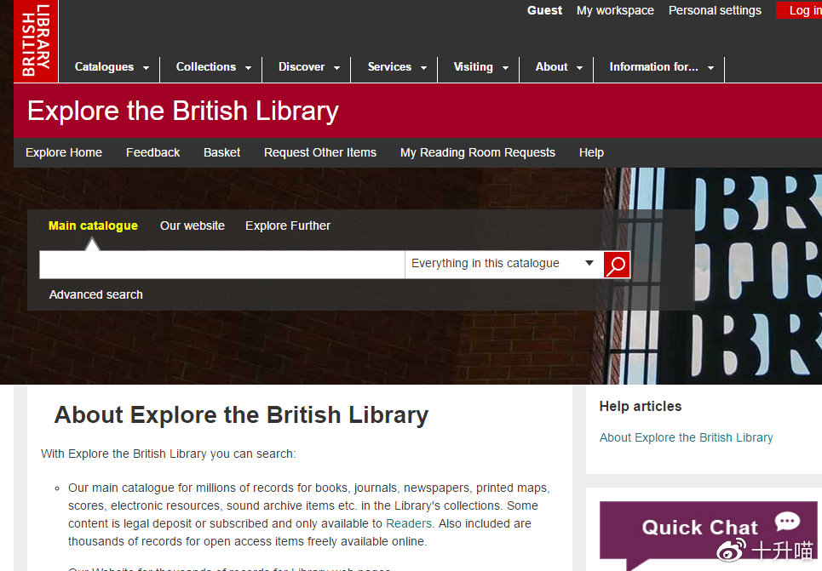Open the Information for... dropdown
822x571 pixels.
pos(662,67)
